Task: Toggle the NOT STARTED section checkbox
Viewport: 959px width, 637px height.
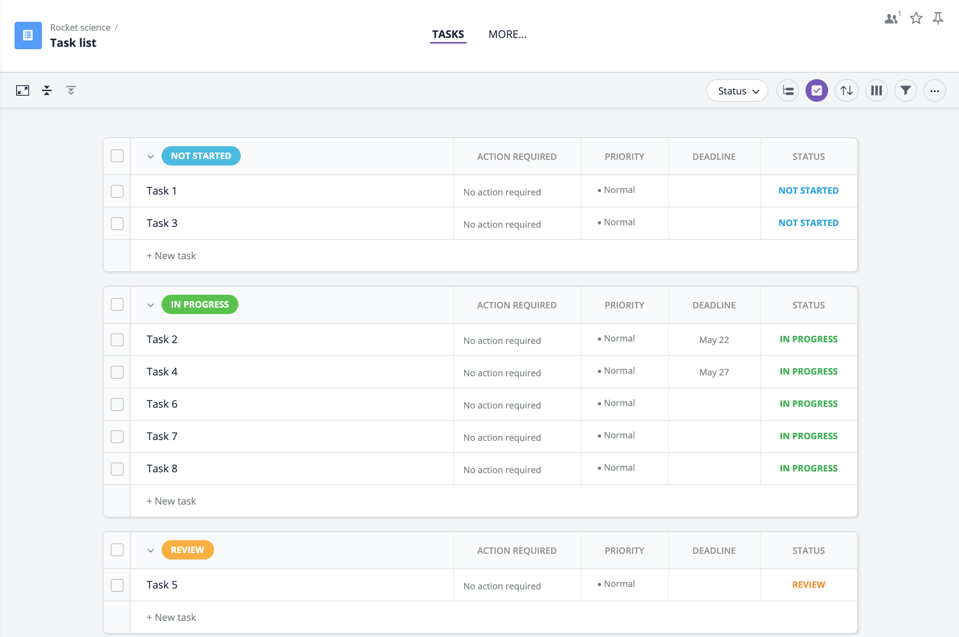Action: pos(117,156)
